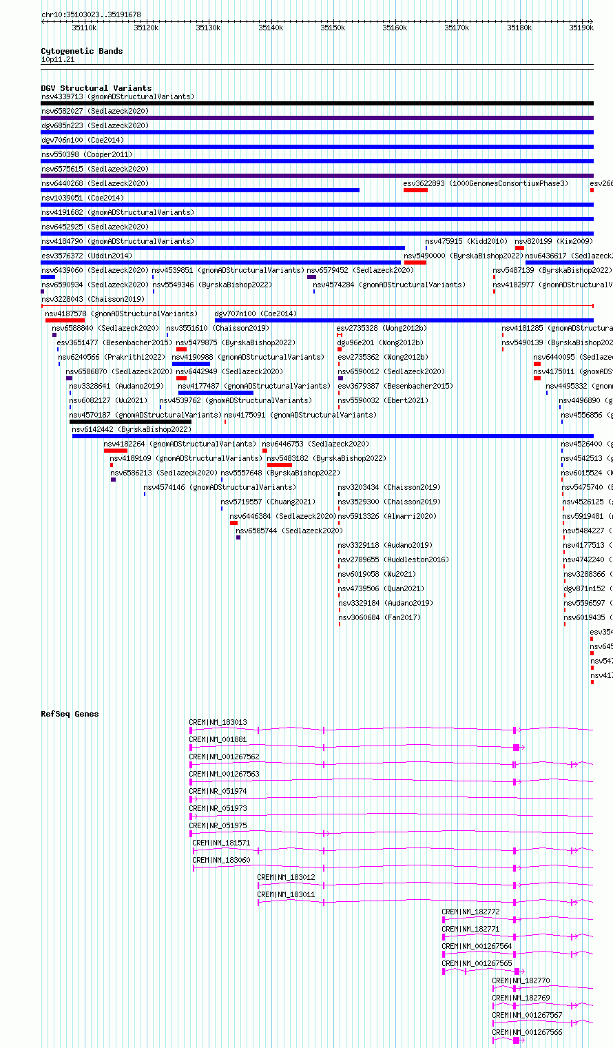
Task: Open variant nsv3060684 (Fan2017)
Action: 379,617
